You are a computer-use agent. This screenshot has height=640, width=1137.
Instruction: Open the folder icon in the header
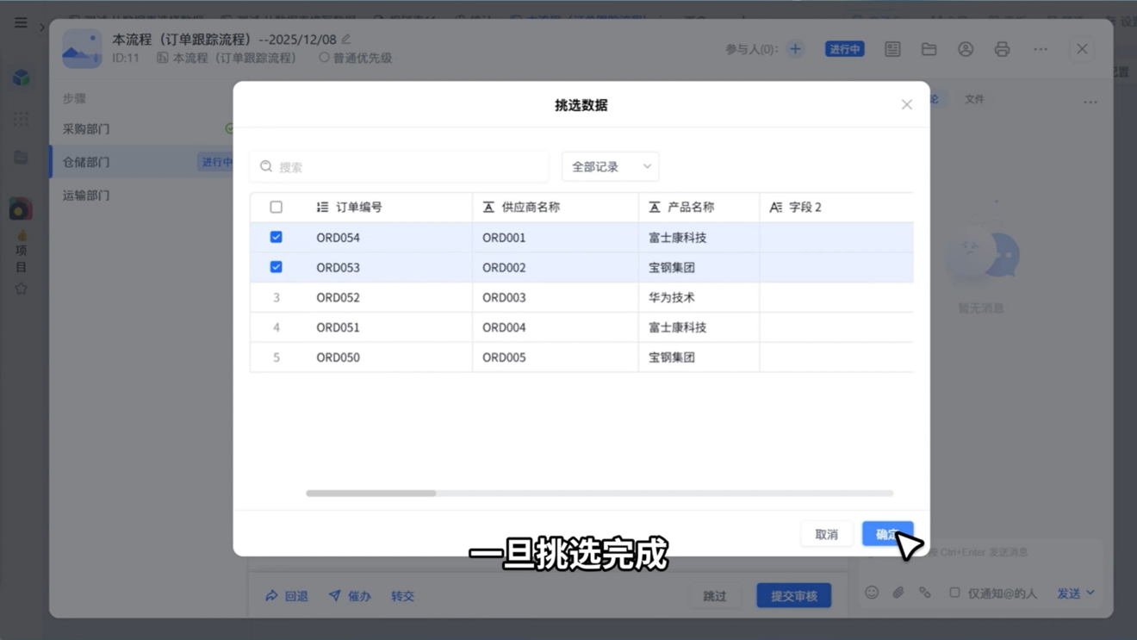[x=929, y=49]
